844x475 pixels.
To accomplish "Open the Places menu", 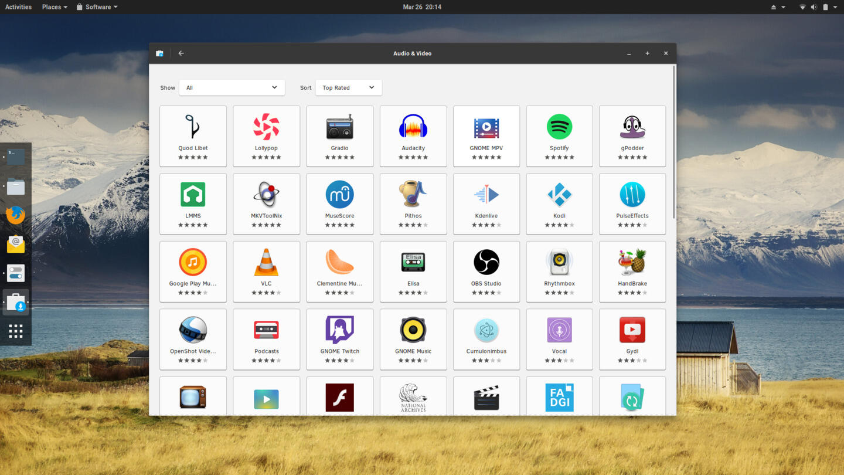I will pyautogui.click(x=55, y=7).
